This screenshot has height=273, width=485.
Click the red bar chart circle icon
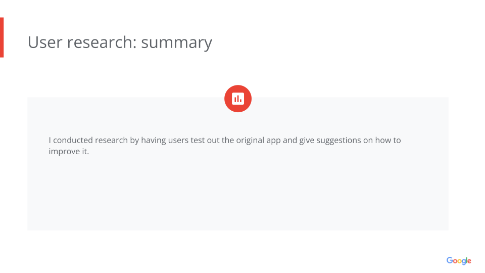[238, 99]
